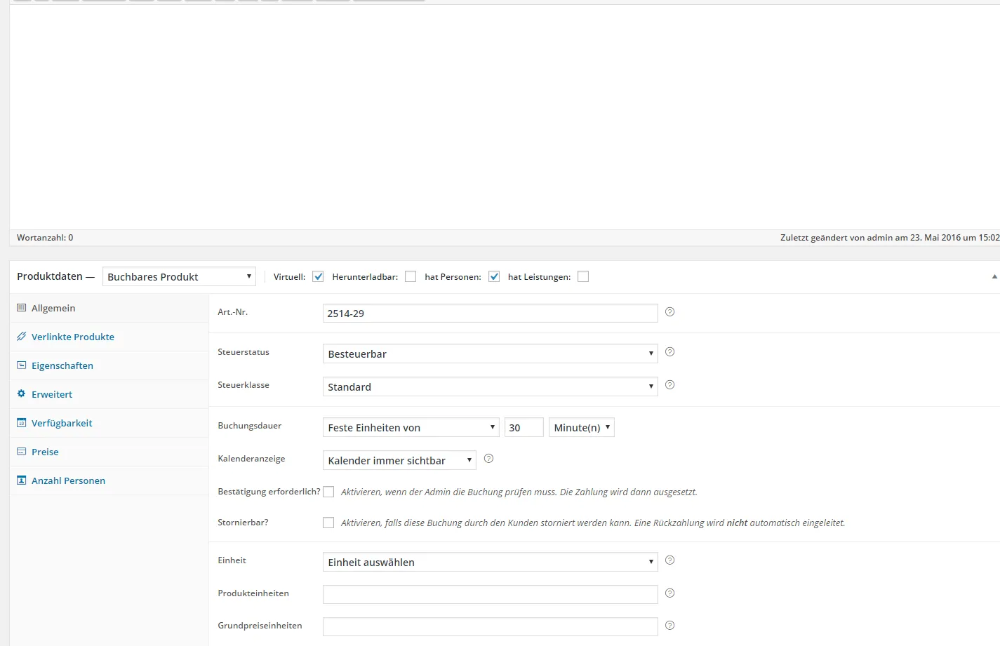
Task: Open the Buchbares Produkt type dropdown
Action: pyautogui.click(x=179, y=276)
